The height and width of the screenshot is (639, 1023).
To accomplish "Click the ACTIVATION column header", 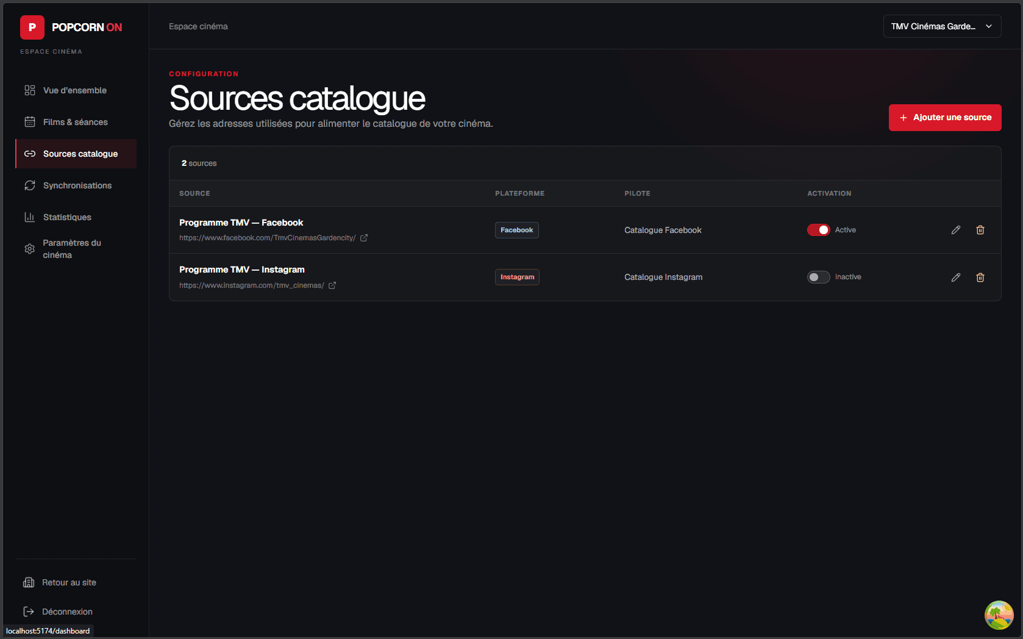I will click(x=829, y=193).
